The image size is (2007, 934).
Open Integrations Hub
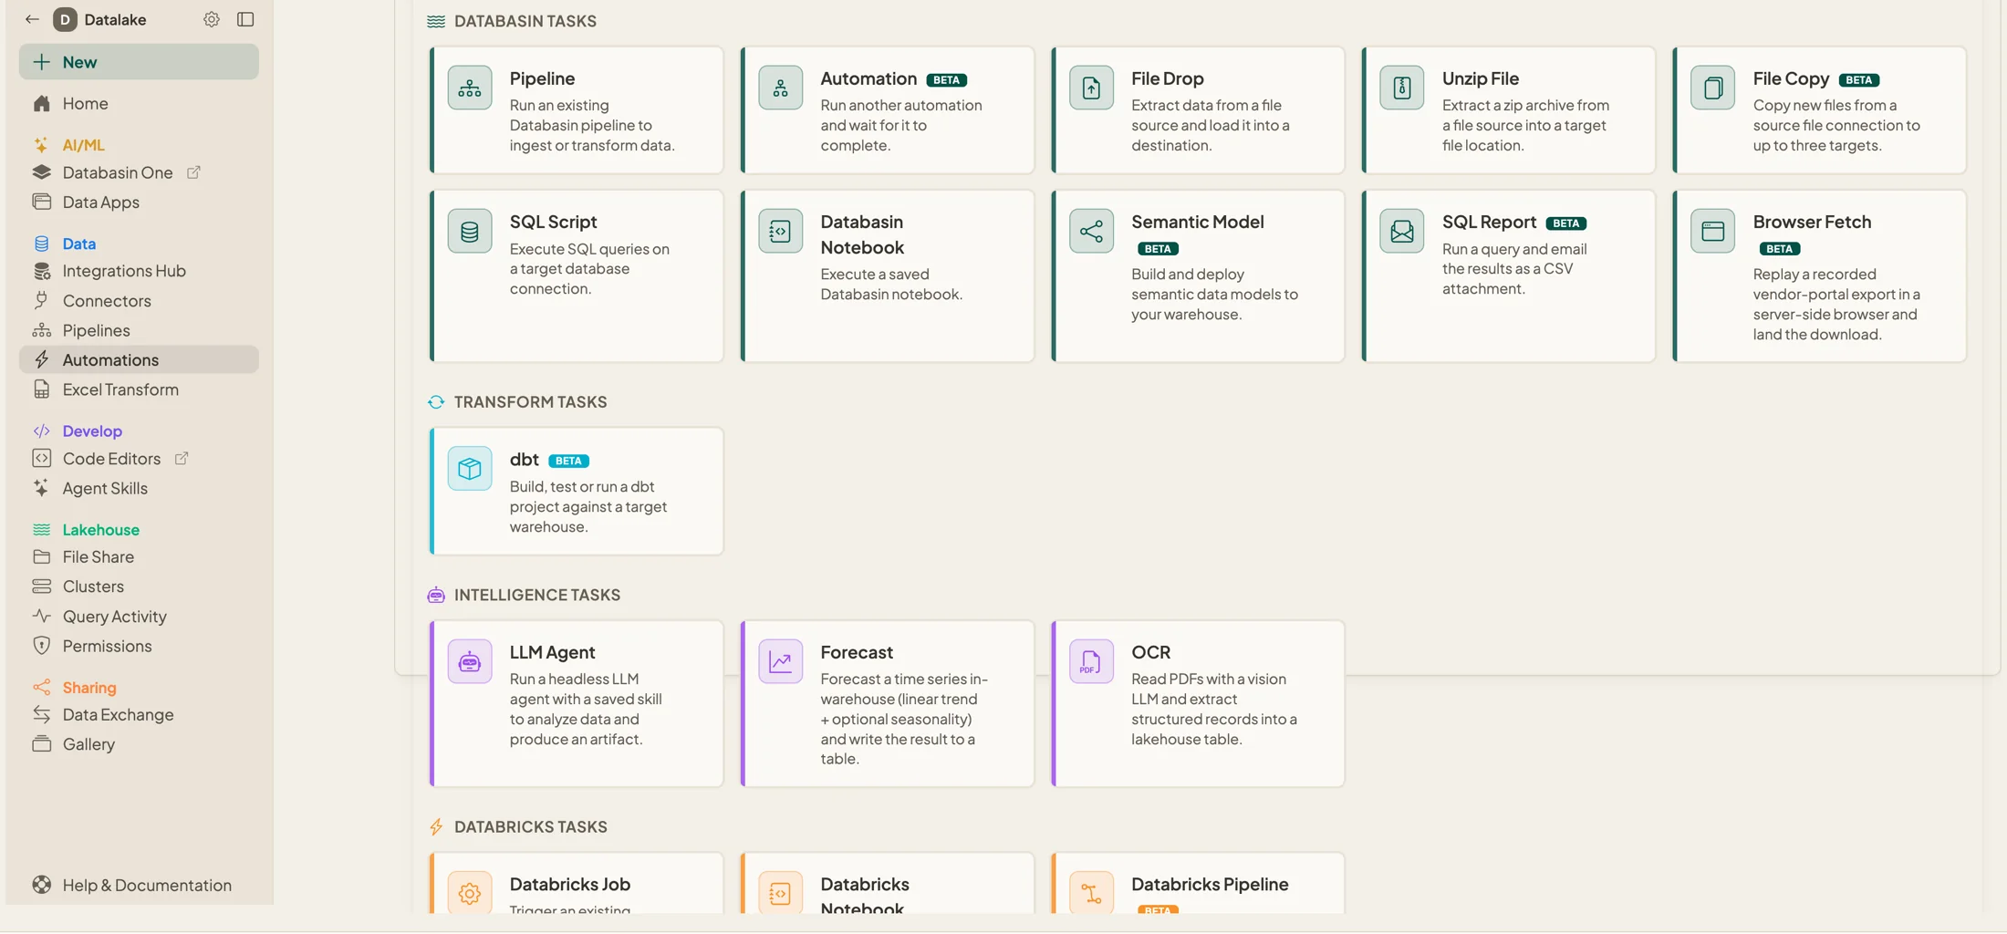click(x=124, y=271)
